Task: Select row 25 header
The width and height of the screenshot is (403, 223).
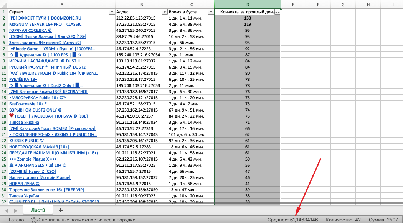Action: click(x=4, y=159)
